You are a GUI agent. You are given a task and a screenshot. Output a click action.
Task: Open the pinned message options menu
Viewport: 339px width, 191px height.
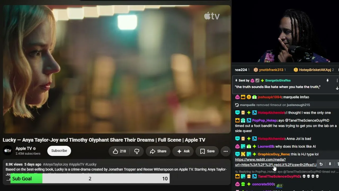tap(337, 80)
